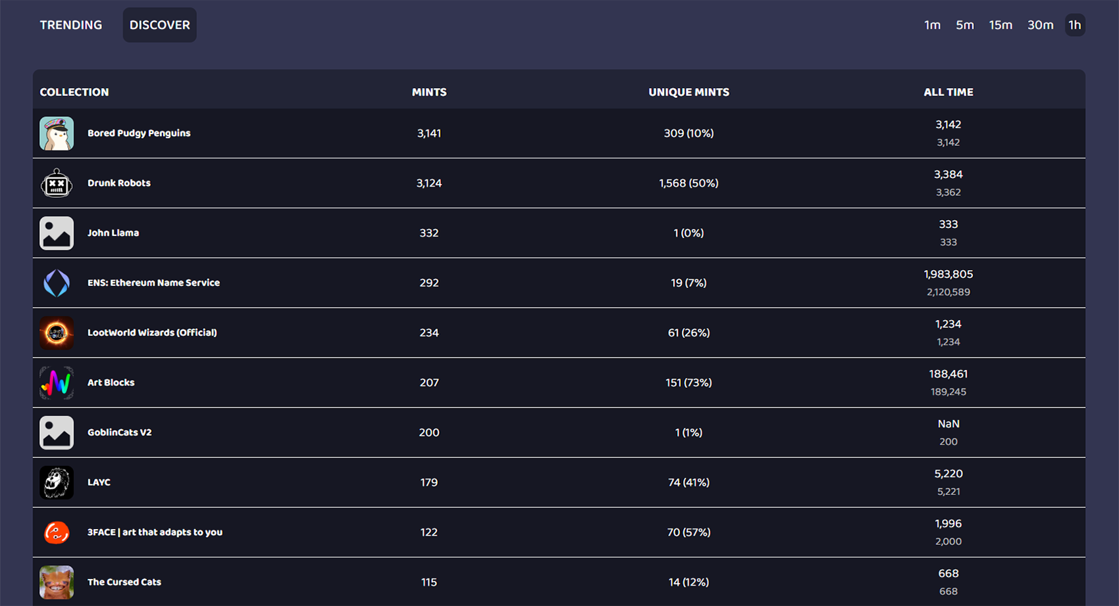Set timeframe to 5m
1119x606 pixels.
point(965,25)
